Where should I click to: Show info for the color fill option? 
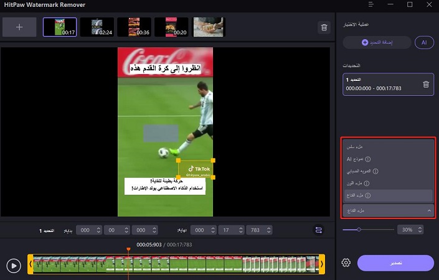(367, 184)
